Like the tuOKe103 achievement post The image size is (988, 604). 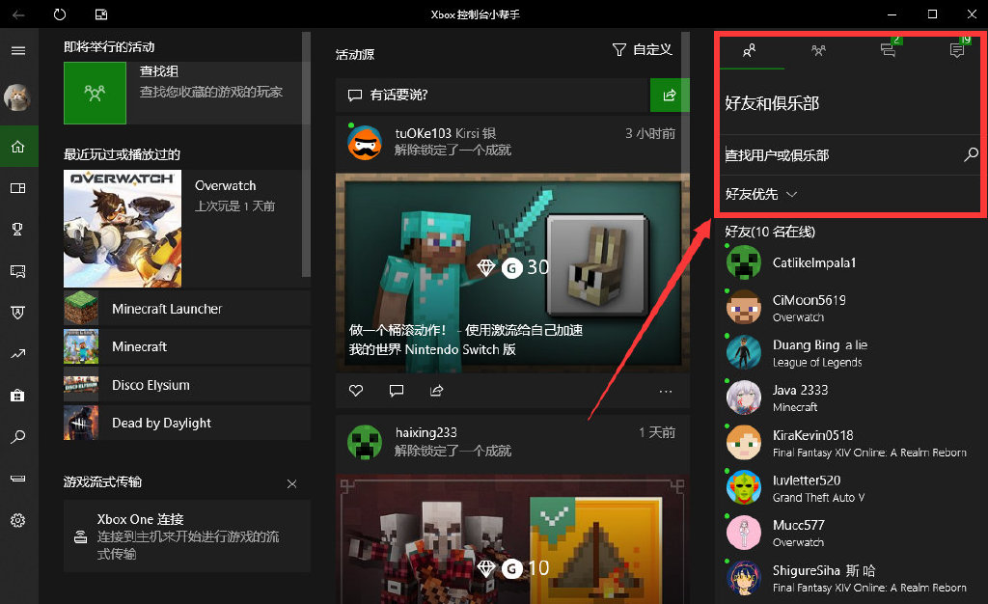356,391
